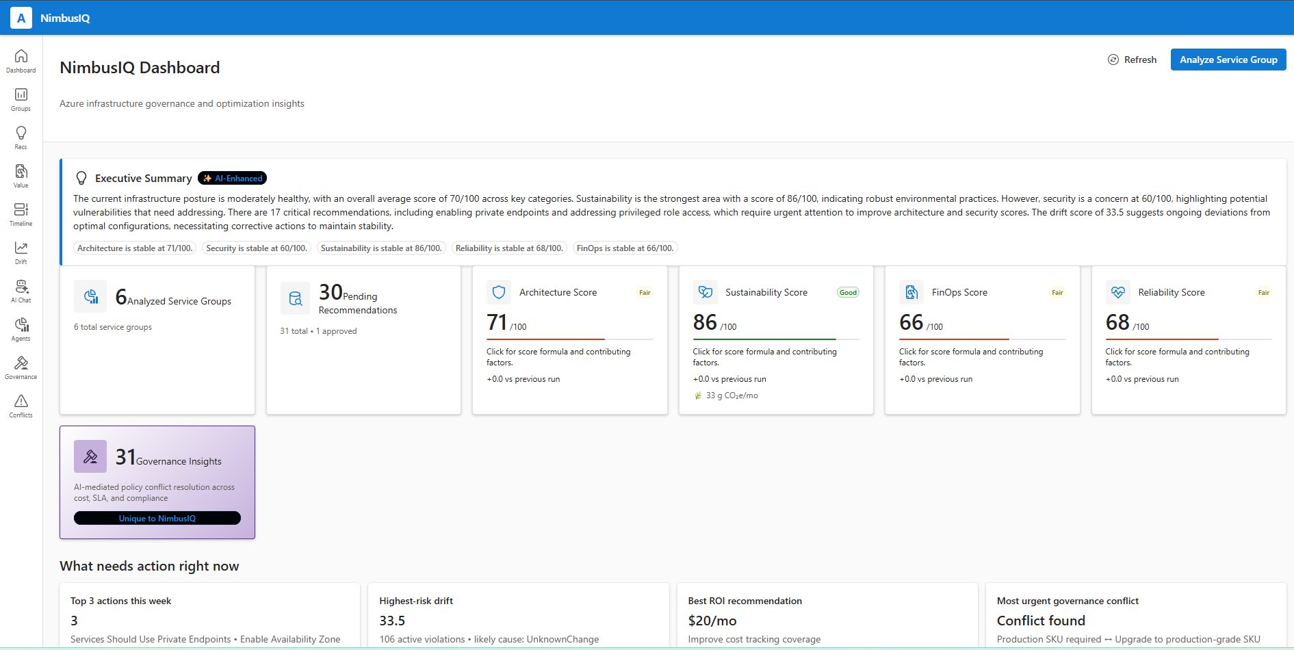Click the 30 Pending Recommendations card
1294x650 pixels.
(x=363, y=339)
